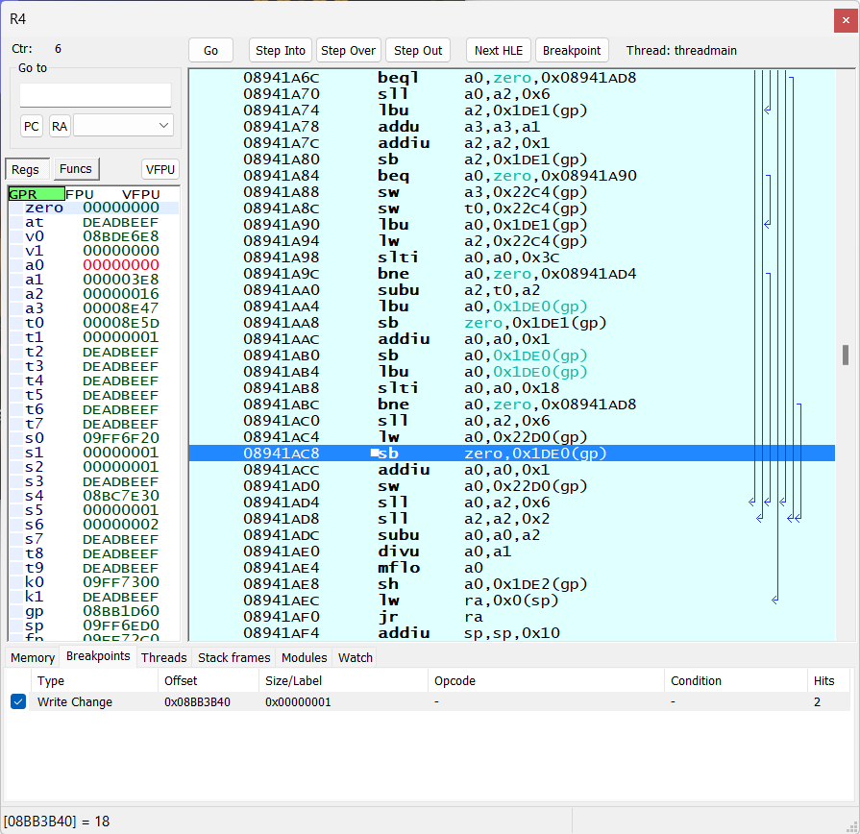This screenshot has height=834, width=860.
Task: Select the a0 register value 00000000
Action: (121, 265)
